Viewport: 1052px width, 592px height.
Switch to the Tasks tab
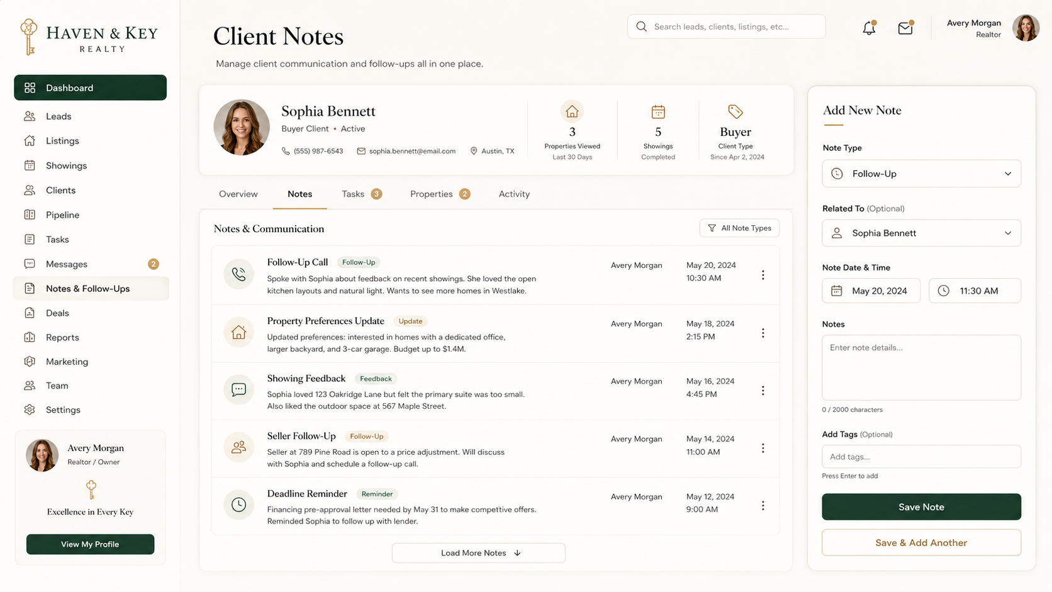(x=362, y=194)
